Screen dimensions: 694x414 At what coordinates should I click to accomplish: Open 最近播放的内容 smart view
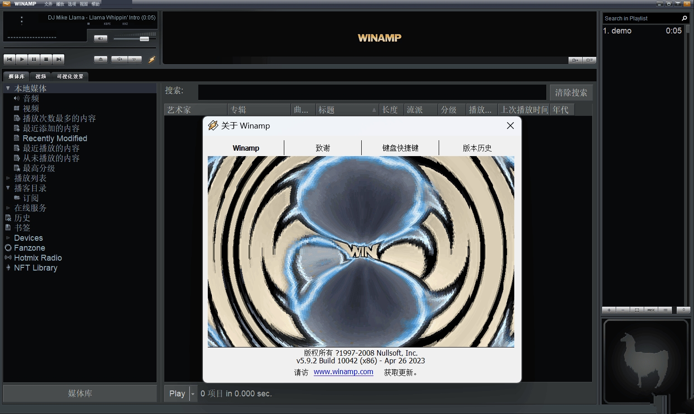pyautogui.click(x=51, y=148)
